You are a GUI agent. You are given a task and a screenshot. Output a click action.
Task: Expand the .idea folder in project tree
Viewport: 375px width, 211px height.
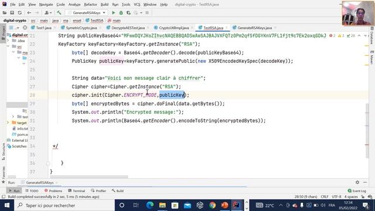pyautogui.click(x=8, y=40)
